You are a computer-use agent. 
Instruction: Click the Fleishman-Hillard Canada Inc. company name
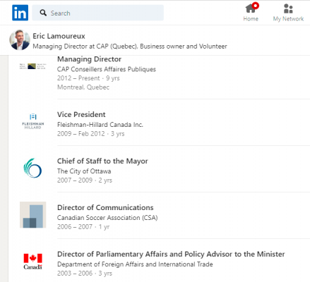tap(100, 125)
